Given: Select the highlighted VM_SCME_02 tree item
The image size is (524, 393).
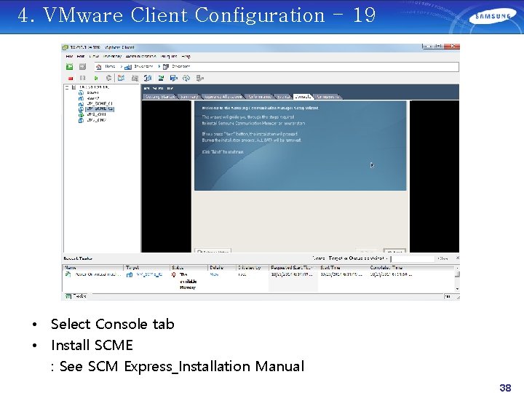Looking at the screenshot, I should [x=100, y=109].
